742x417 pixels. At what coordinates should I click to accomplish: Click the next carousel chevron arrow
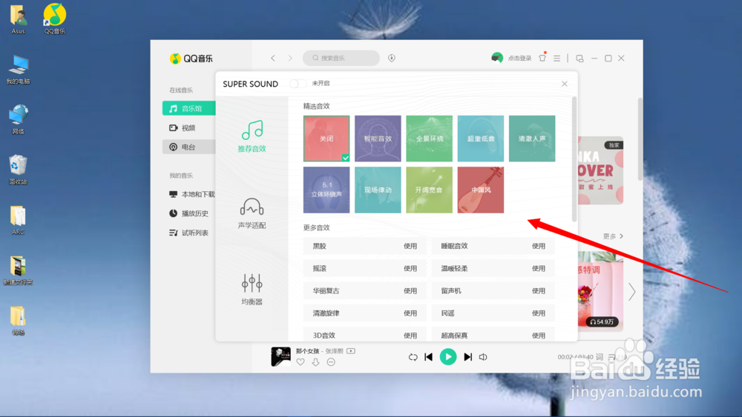pyautogui.click(x=632, y=292)
